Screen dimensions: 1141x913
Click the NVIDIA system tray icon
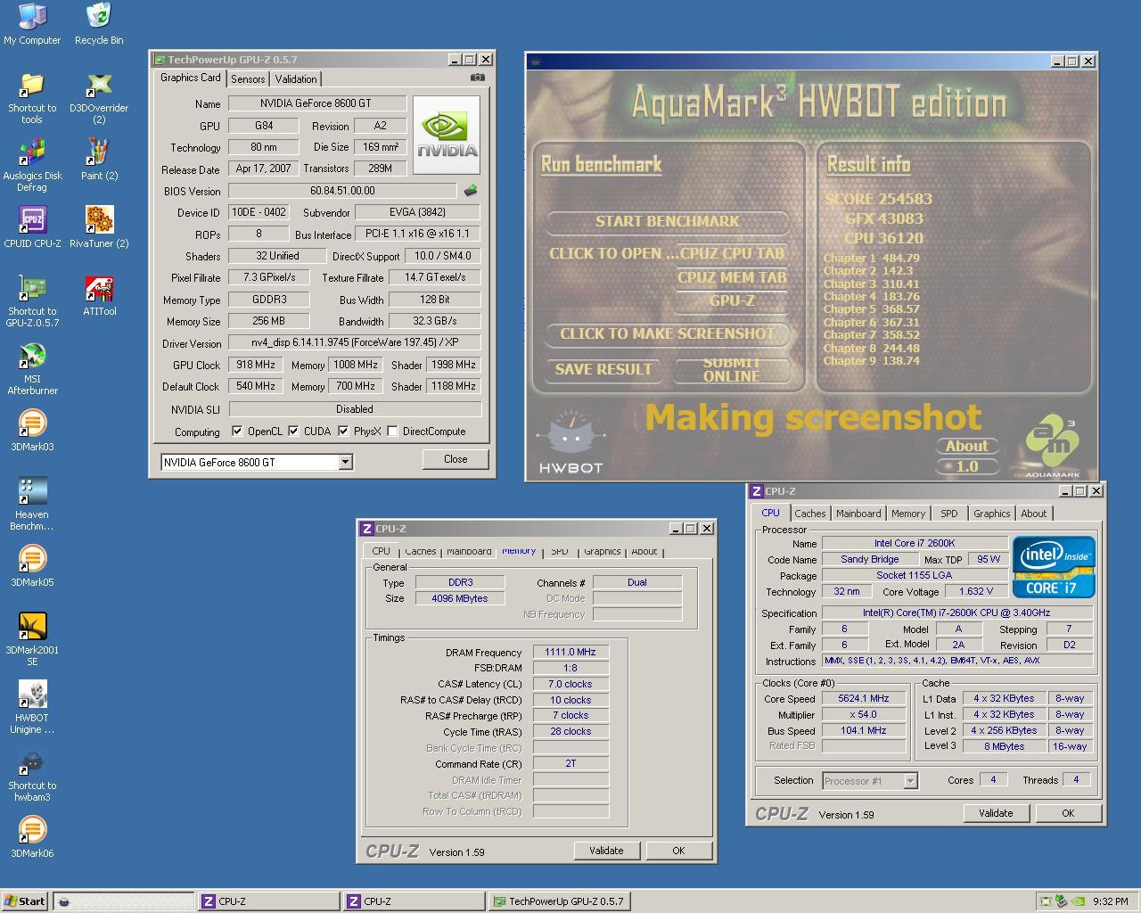click(1078, 901)
